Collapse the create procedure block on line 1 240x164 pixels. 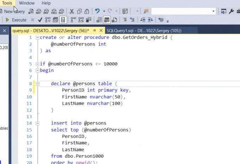pyautogui.click(x=37, y=38)
